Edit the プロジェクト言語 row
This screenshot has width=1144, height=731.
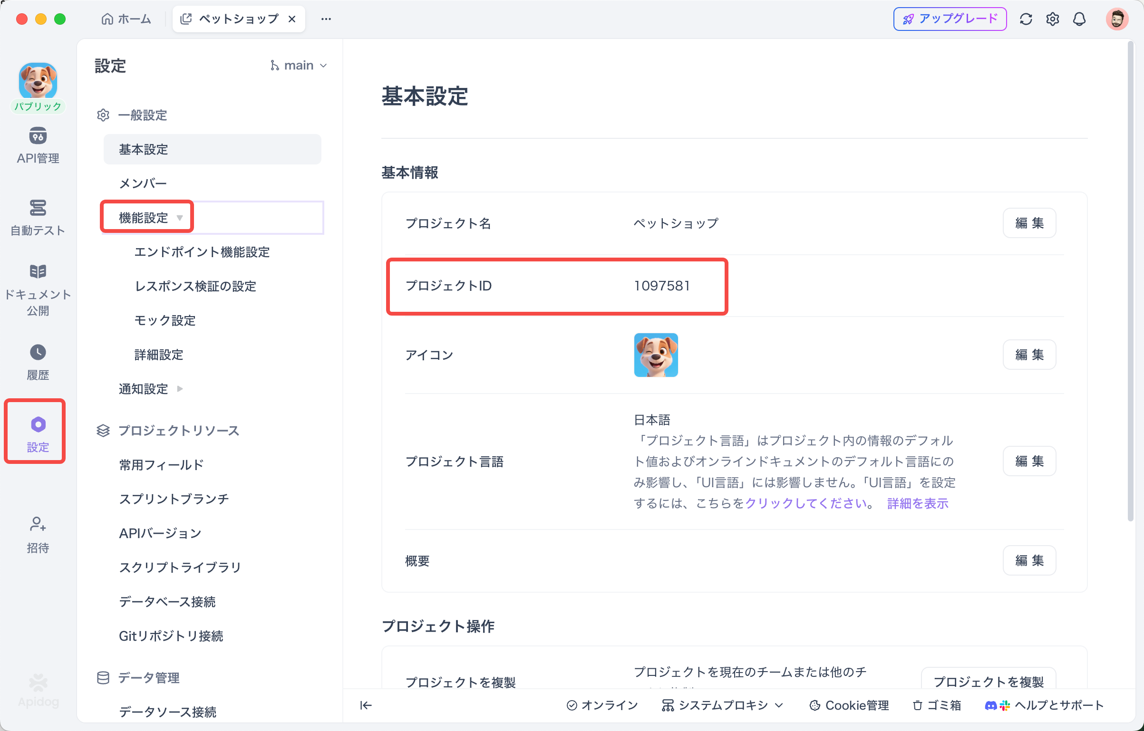tap(1029, 461)
